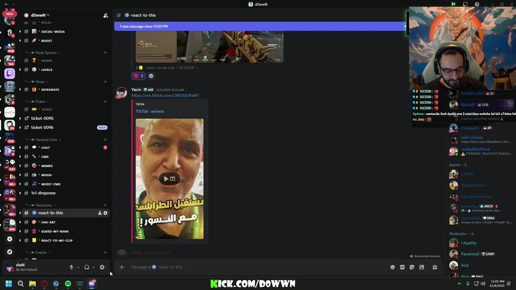The height and width of the screenshot is (290, 516).
Task: Mute microphone in user panel
Action: tap(71, 267)
